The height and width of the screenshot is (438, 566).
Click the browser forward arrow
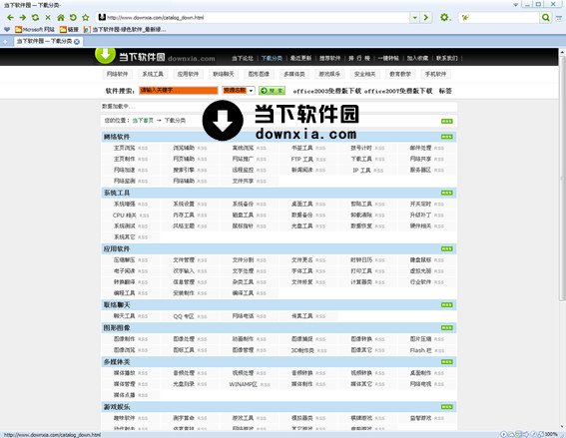[23, 17]
